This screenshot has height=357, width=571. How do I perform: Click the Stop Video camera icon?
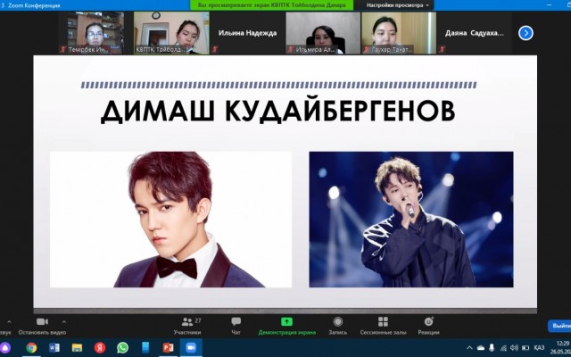[x=41, y=322]
